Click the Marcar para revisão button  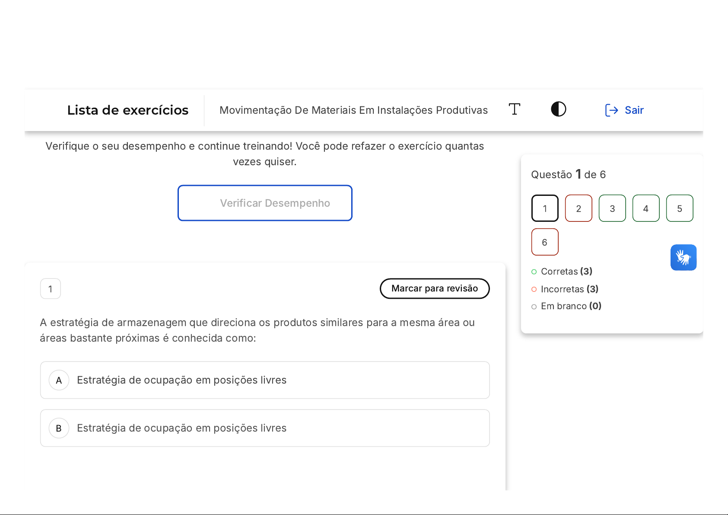pyautogui.click(x=434, y=288)
